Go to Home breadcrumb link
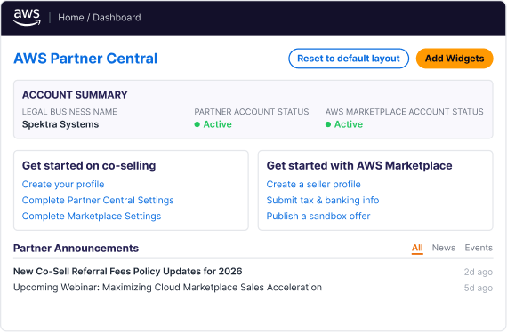507x332 pixels. pyautogui.click(x=71, y=18)
